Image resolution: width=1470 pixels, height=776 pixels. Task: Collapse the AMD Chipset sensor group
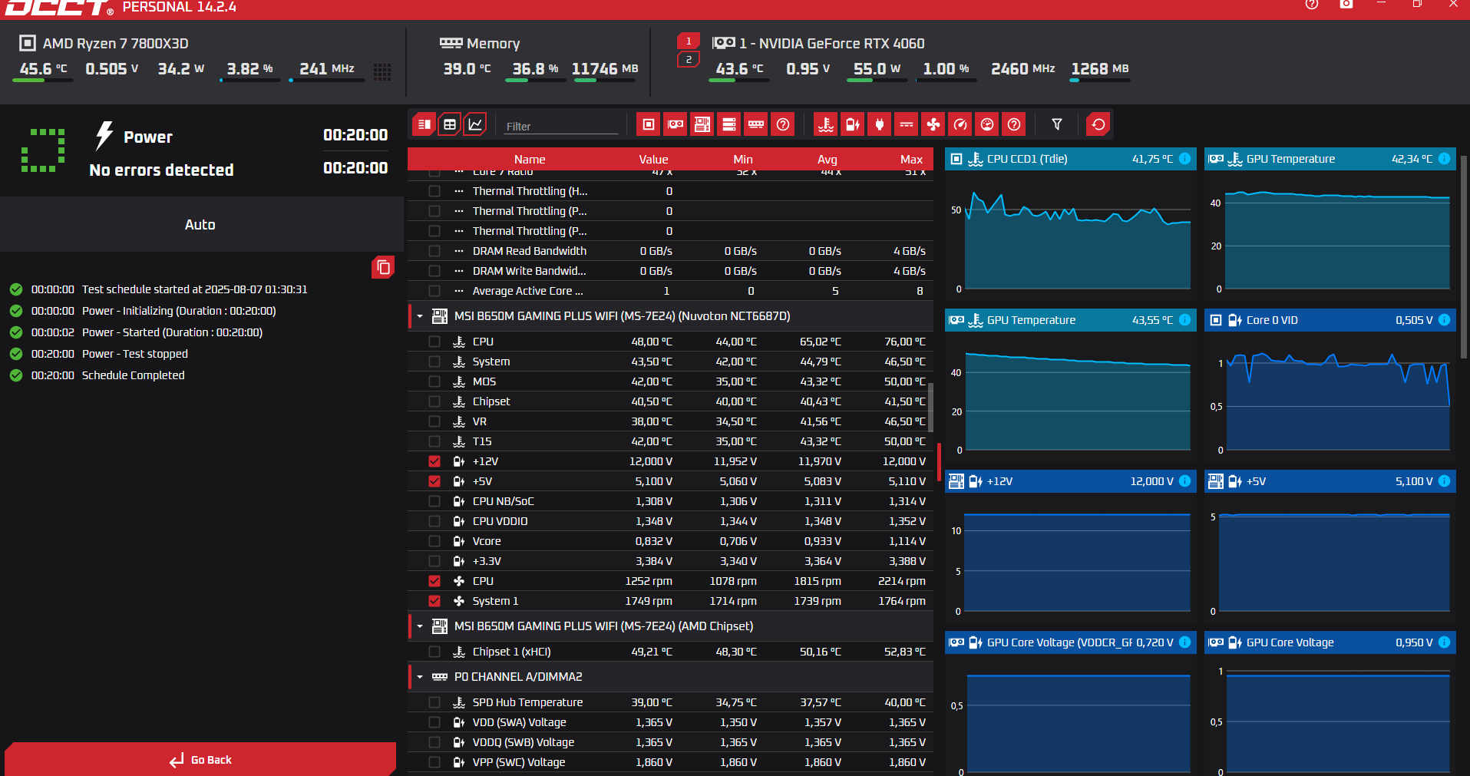(x=420, y=626)
